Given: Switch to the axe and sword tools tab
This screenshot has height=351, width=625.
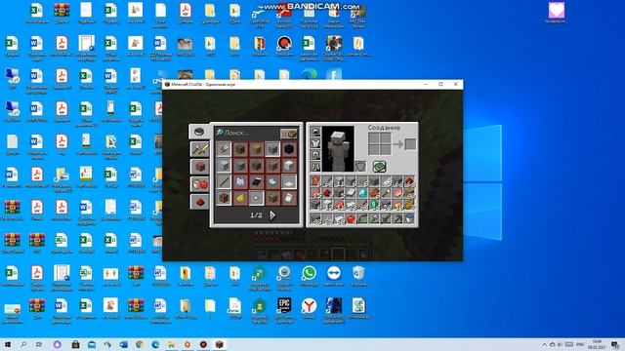Looking at the screenshot, I should coord(199,149).
